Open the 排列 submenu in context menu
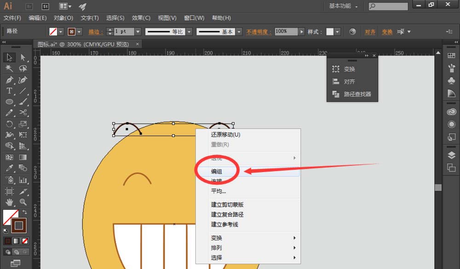460x269 pixels. tap(248, 247)
